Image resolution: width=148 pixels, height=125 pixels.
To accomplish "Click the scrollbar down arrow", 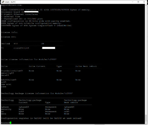I will pos(146,123).
